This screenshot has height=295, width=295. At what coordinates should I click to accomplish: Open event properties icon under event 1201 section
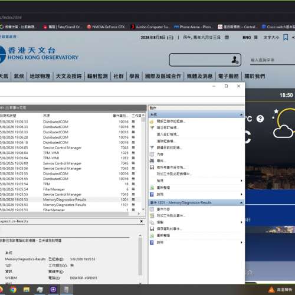(x=152, y=209)
